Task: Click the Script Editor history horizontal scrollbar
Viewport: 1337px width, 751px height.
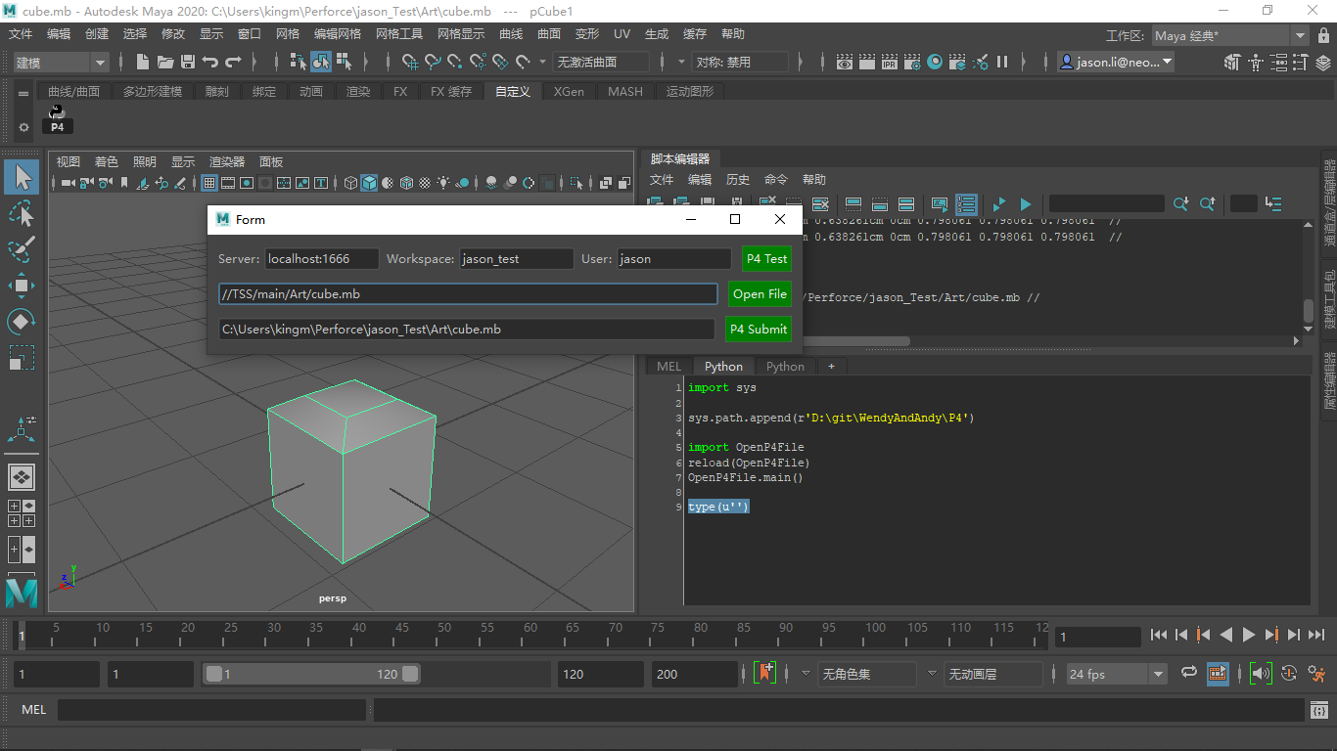Action: click(856, 341)
